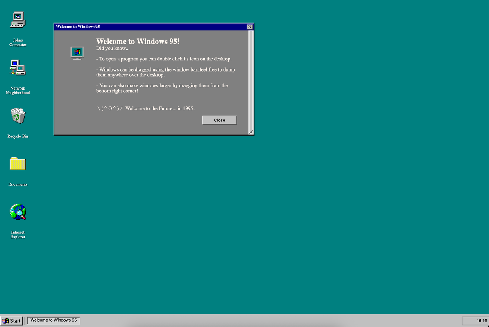Select the Network Neighborhood icon
Image resolution: width=489 pixels, height=327 pixels.
[18, 67]
